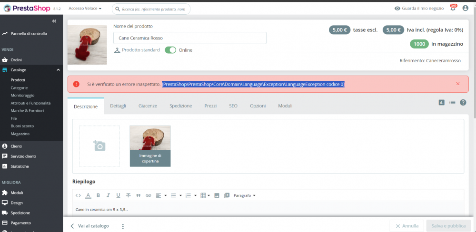Toggle the Online product switch
The image size is (476, 232).
[x=170, y=50]
